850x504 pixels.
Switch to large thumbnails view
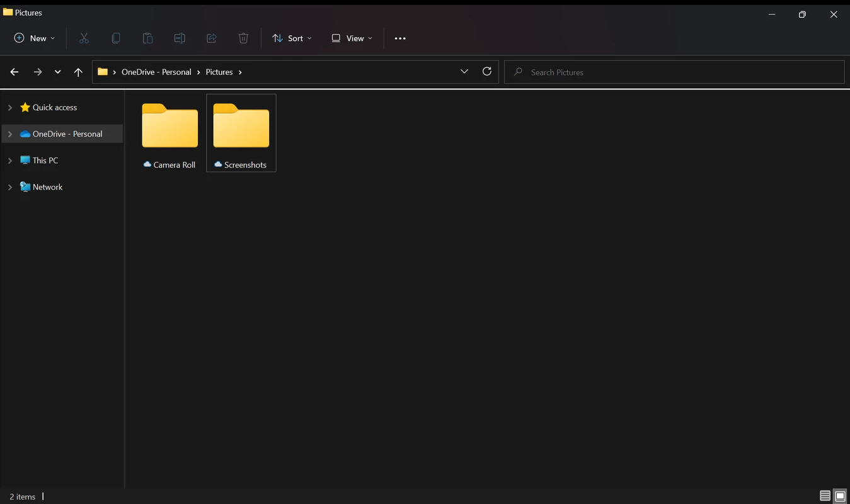(840, 496)
